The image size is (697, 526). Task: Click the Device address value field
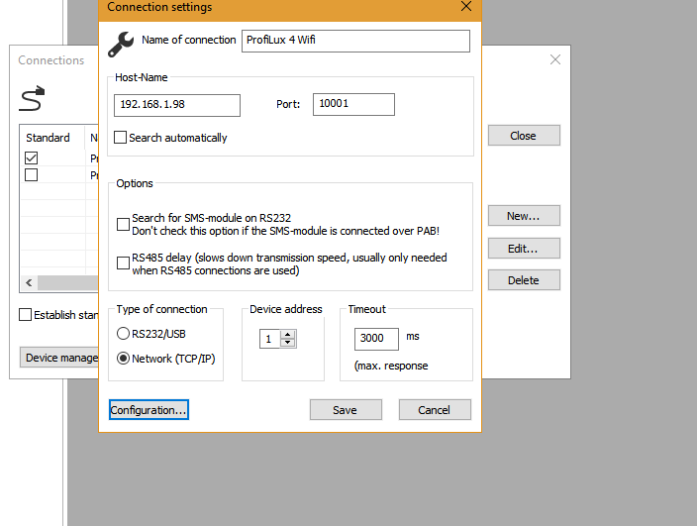[269, 339]
